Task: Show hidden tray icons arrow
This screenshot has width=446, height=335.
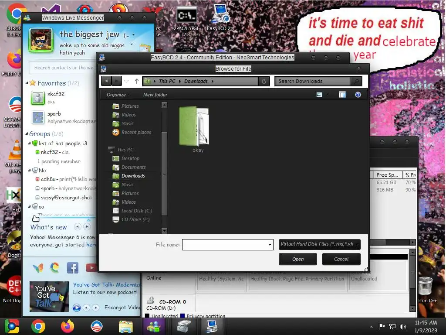Action: click(x=371, y=327)
